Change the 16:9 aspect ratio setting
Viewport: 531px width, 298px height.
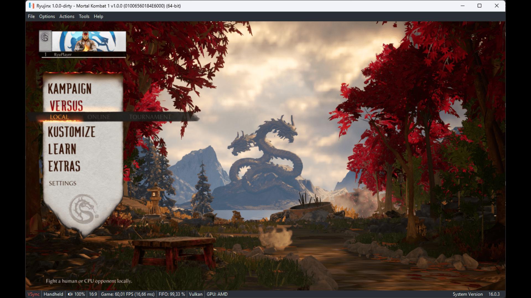[93, 294]
